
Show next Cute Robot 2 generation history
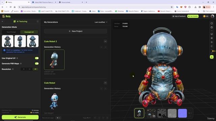coord(106,47)
